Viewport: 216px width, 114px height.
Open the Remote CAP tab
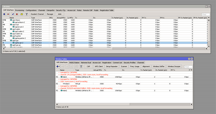click(x=88, y=10)
